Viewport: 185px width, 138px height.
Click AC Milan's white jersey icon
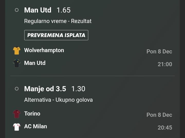point(17,127)
